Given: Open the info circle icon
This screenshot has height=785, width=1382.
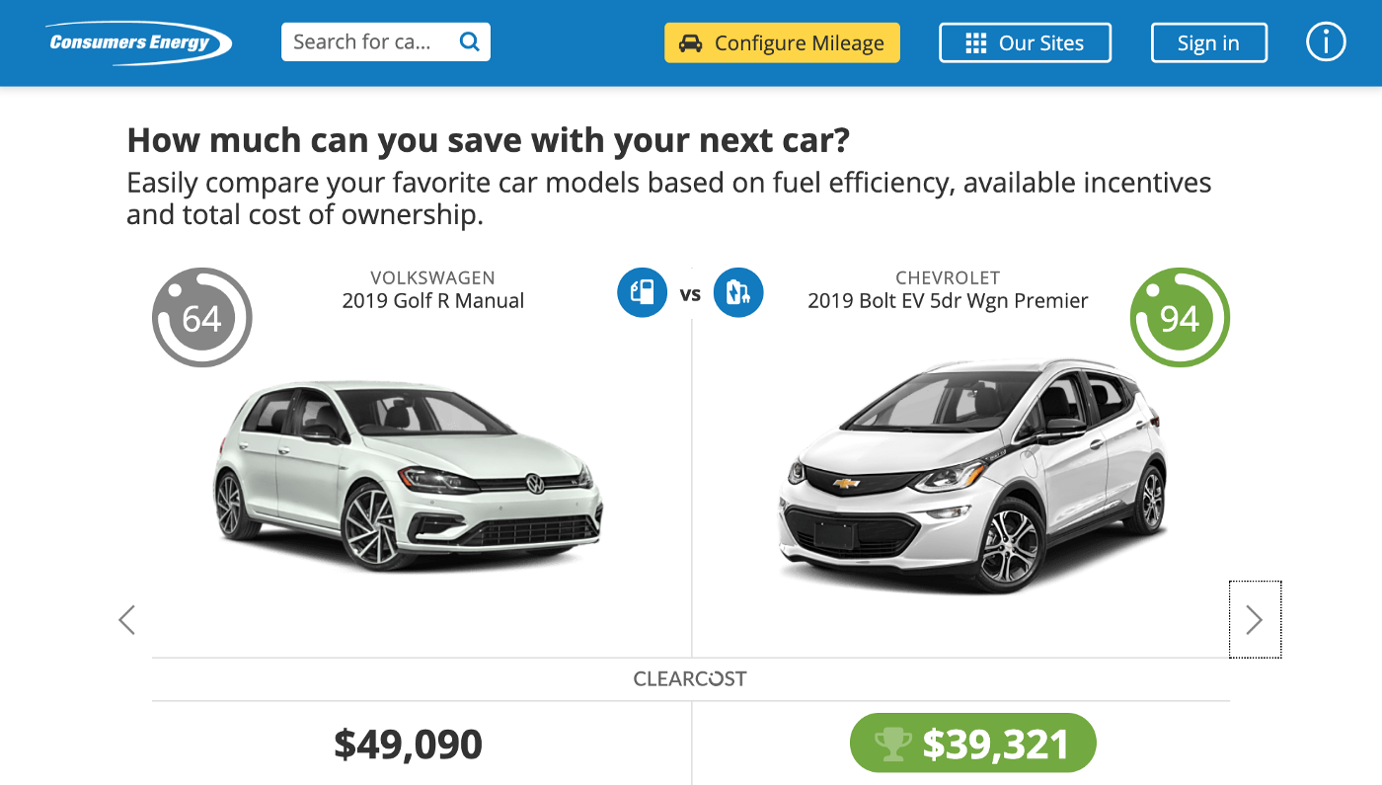Looking at the screenshot, I should click(1326, 42).
